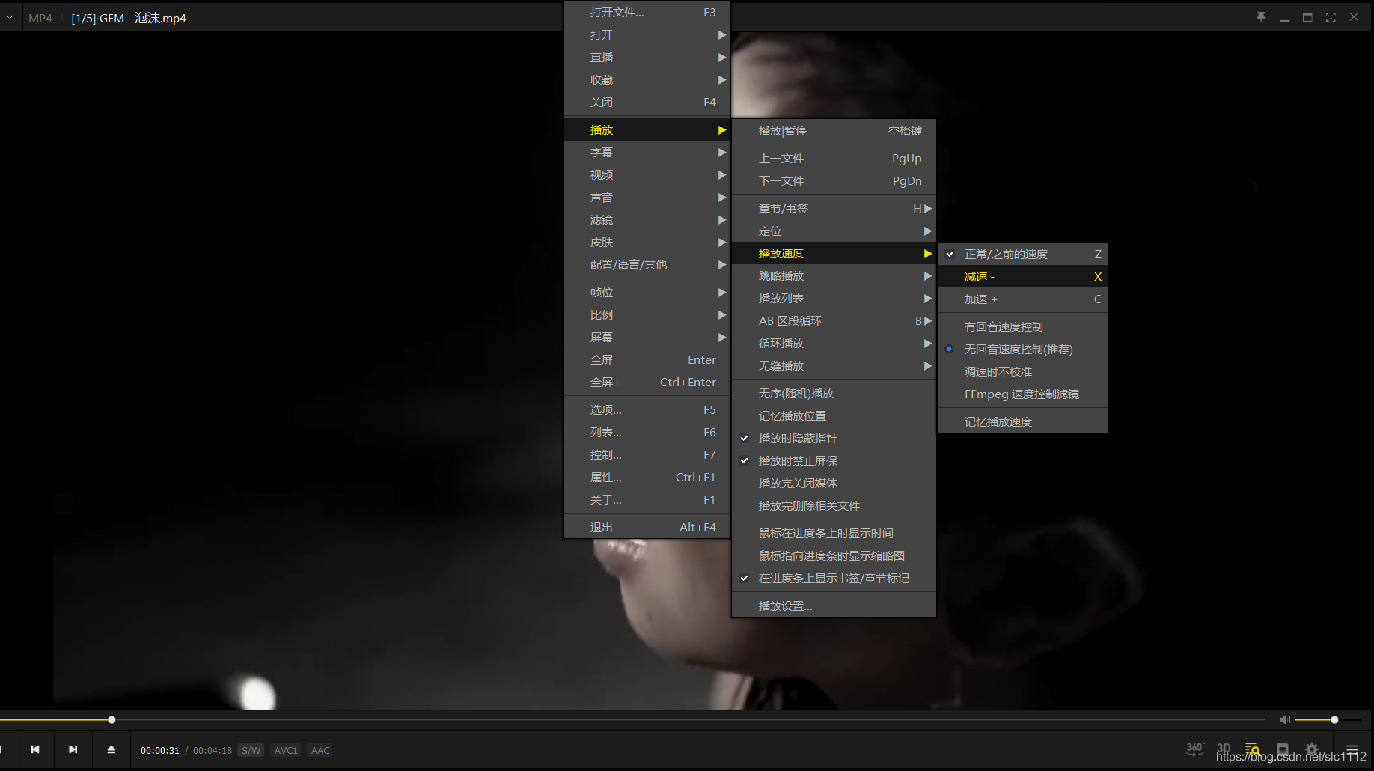The width and height of the screenshot is (1374, 771).
Task: Click the S/W decoder badge
Action: pyautogui.click(x=251, y=750)
